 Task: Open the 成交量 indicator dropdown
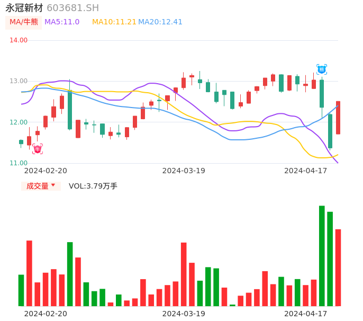click(41, 186)
